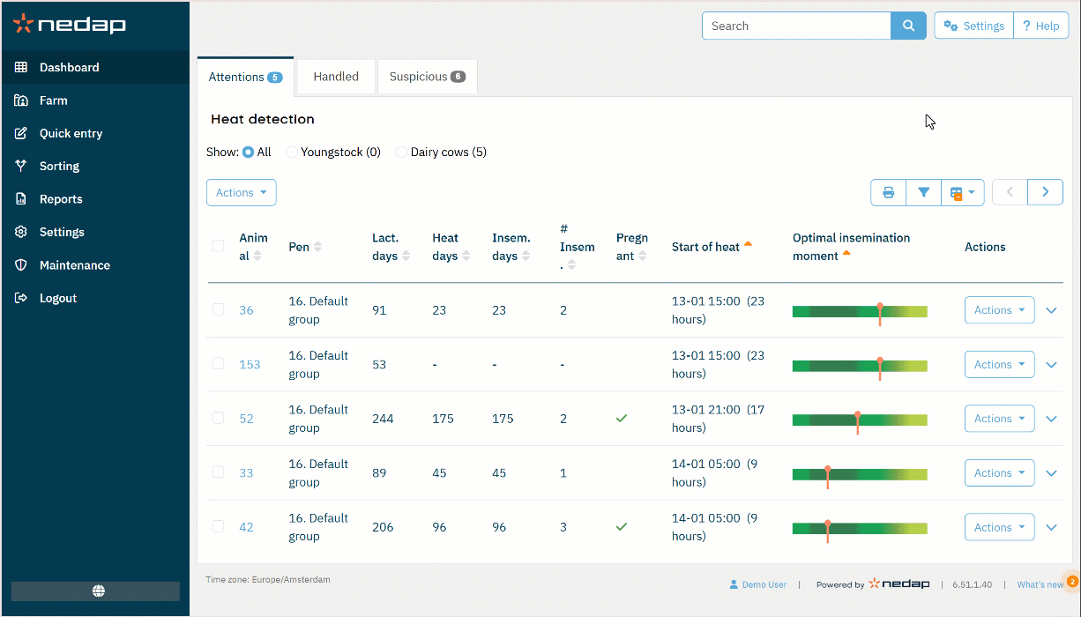Click insemination moment bar for animal 33
Viewport: 1081px width, 617px height.
coord(860,473)
